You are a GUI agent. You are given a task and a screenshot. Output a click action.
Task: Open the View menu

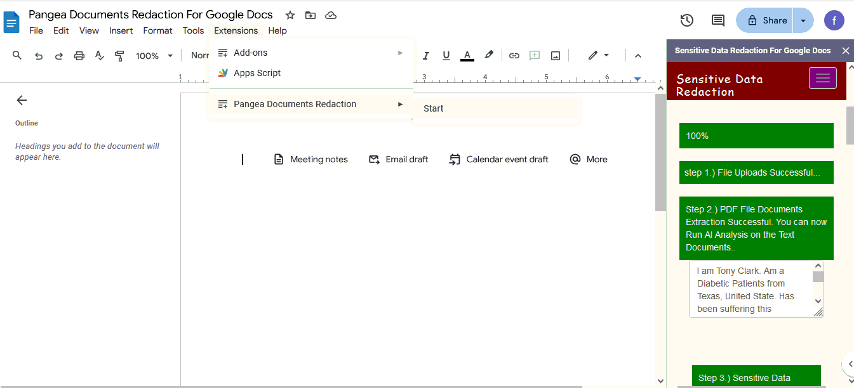[89, 30]
